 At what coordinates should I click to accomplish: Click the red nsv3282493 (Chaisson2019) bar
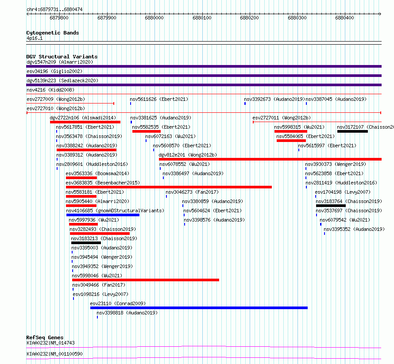tap(100, 234)
